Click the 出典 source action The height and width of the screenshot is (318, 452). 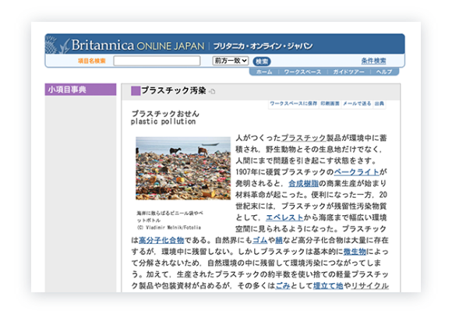click(380, 104)
